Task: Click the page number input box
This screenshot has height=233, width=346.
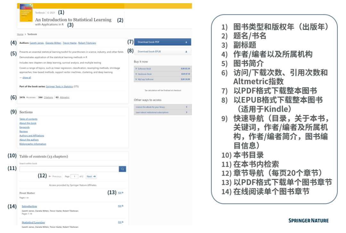Action: click(x=74, y=177)
